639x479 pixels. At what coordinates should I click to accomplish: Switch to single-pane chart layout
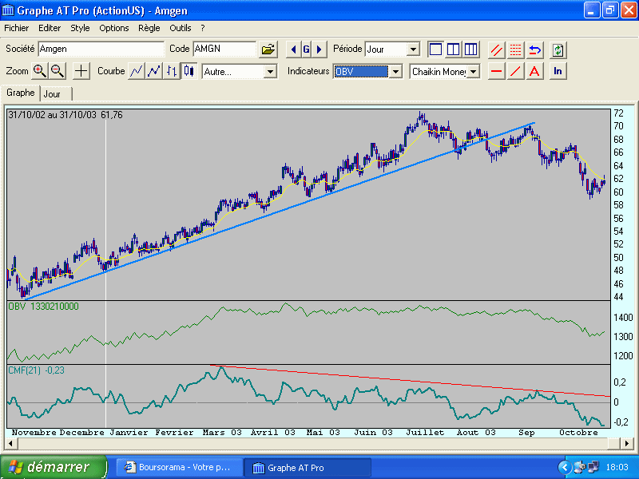click(435, 49)
